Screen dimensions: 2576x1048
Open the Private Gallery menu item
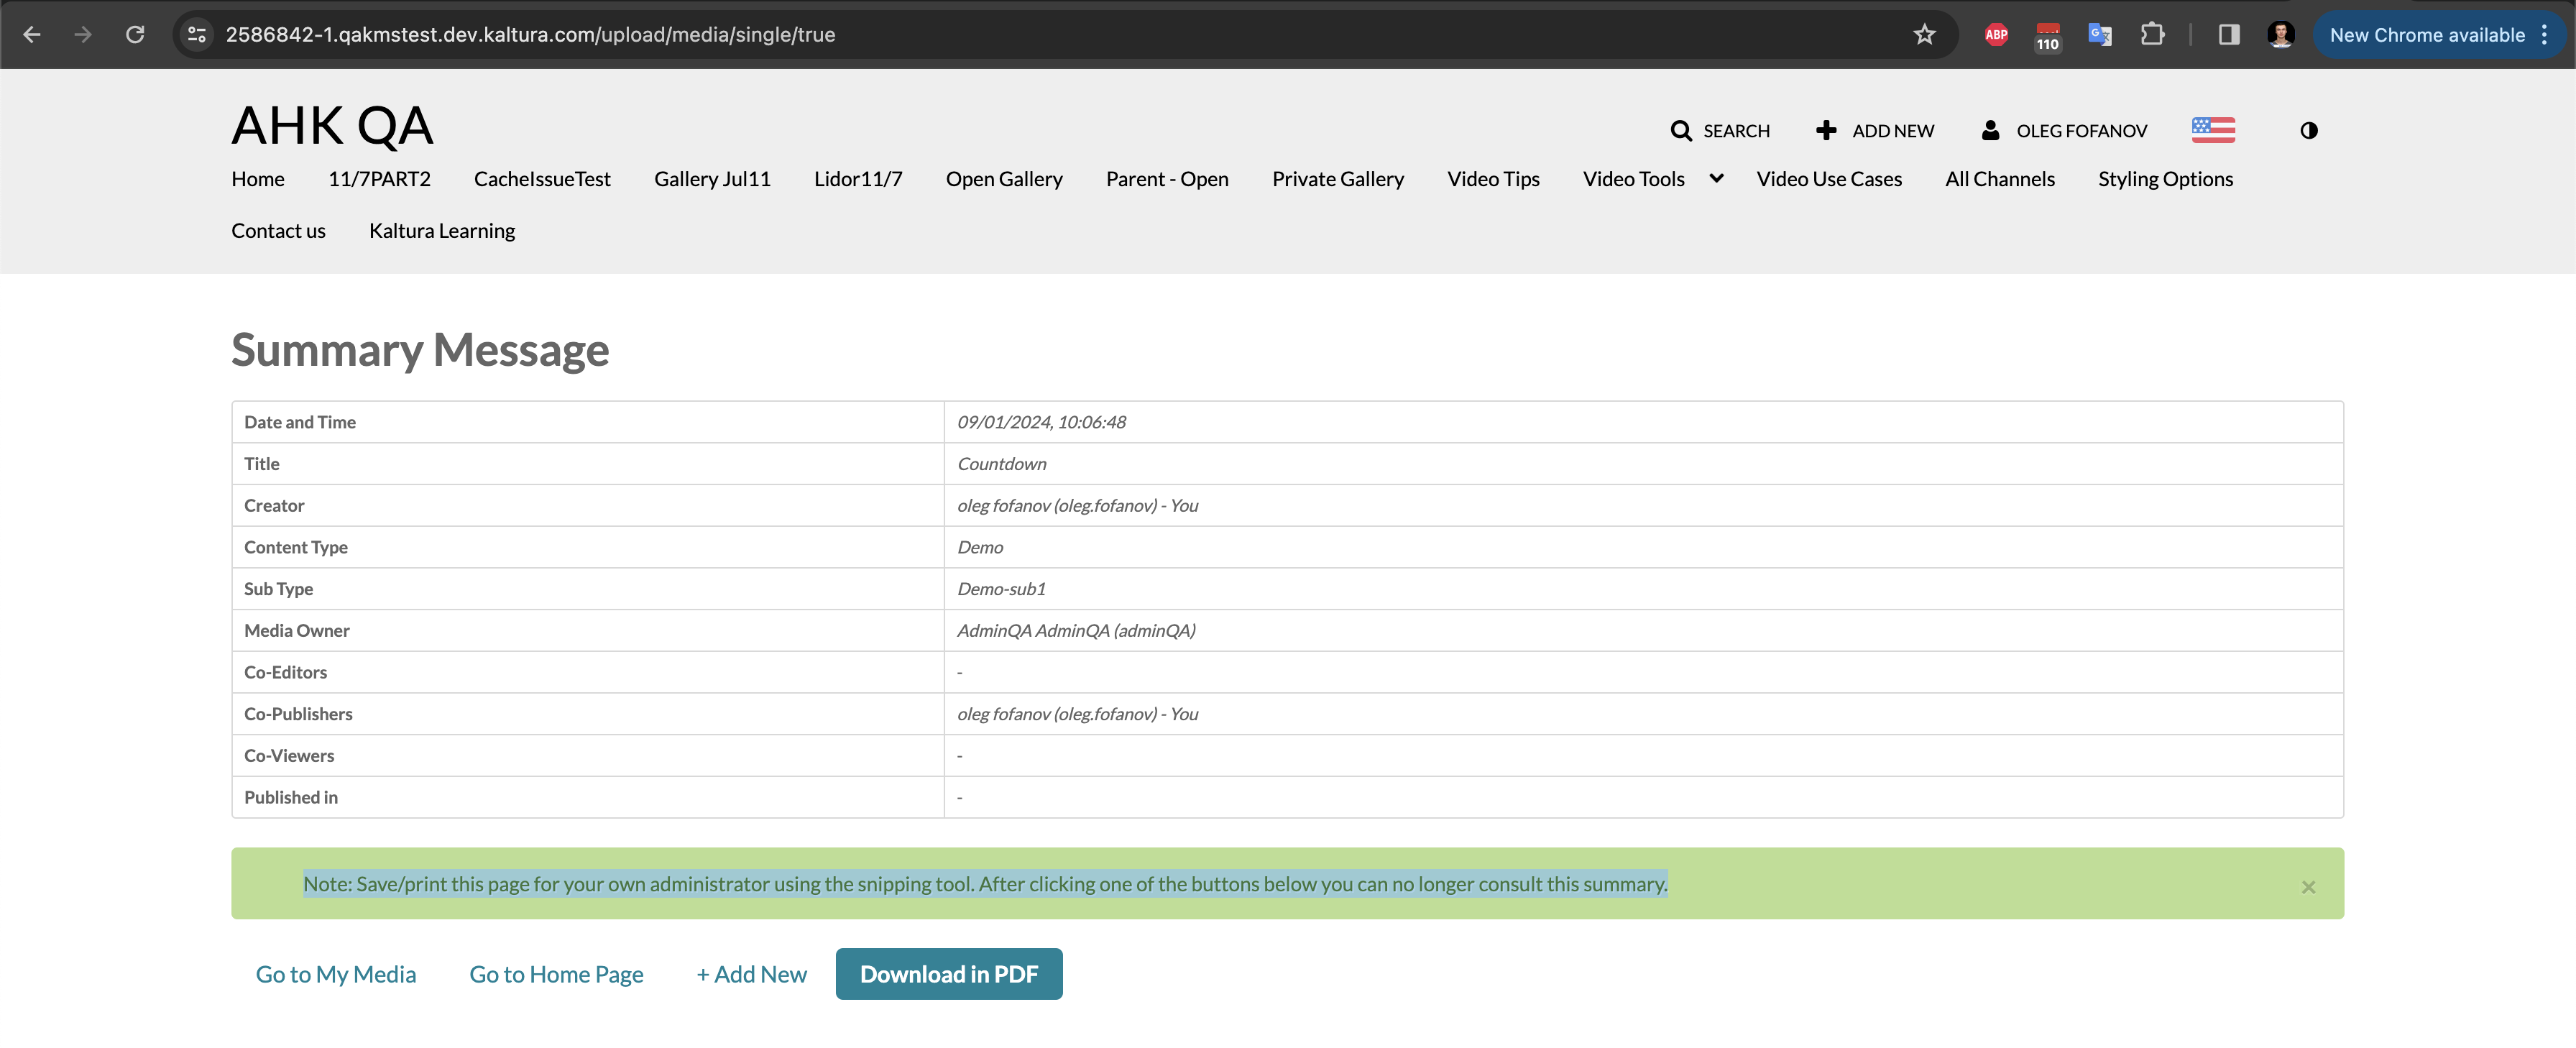[1337, 179]
